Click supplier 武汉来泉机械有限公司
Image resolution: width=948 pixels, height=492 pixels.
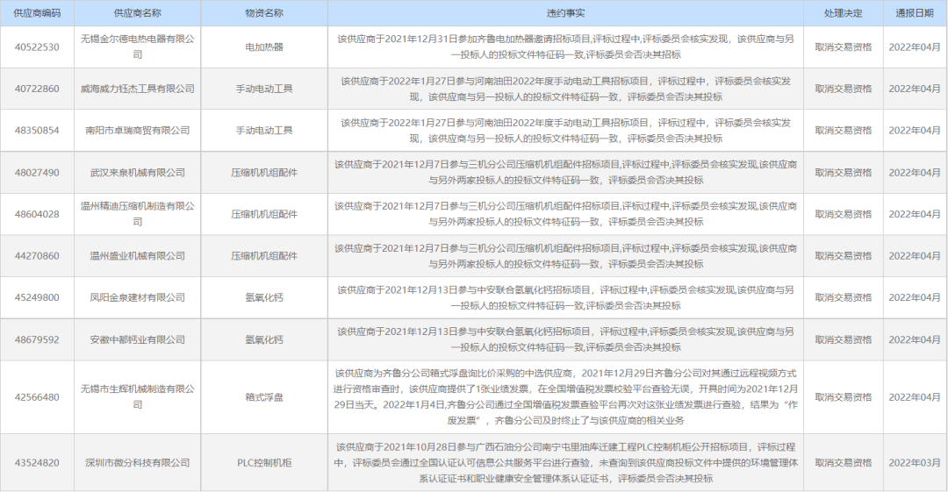tap(137, 172)
